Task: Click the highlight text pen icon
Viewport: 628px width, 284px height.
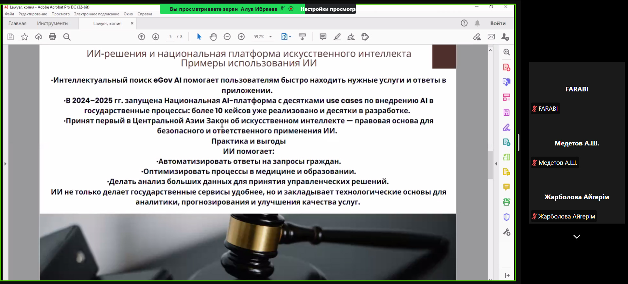Action: click(337, 37)
